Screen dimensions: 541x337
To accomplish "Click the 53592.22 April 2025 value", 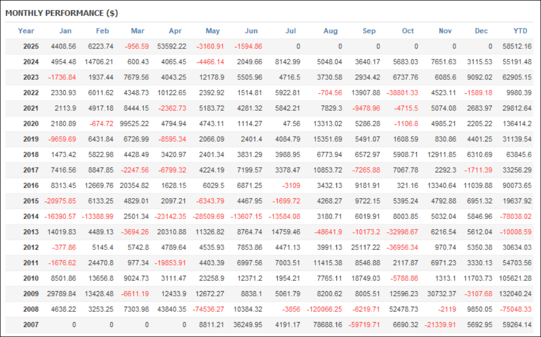I will [172, 46].
